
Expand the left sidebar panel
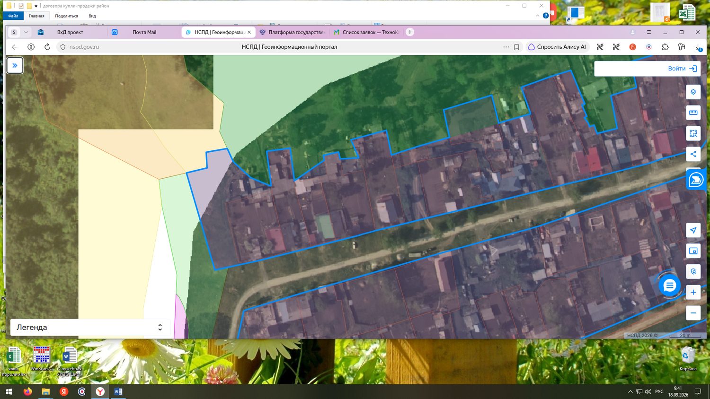coord(15,65)
